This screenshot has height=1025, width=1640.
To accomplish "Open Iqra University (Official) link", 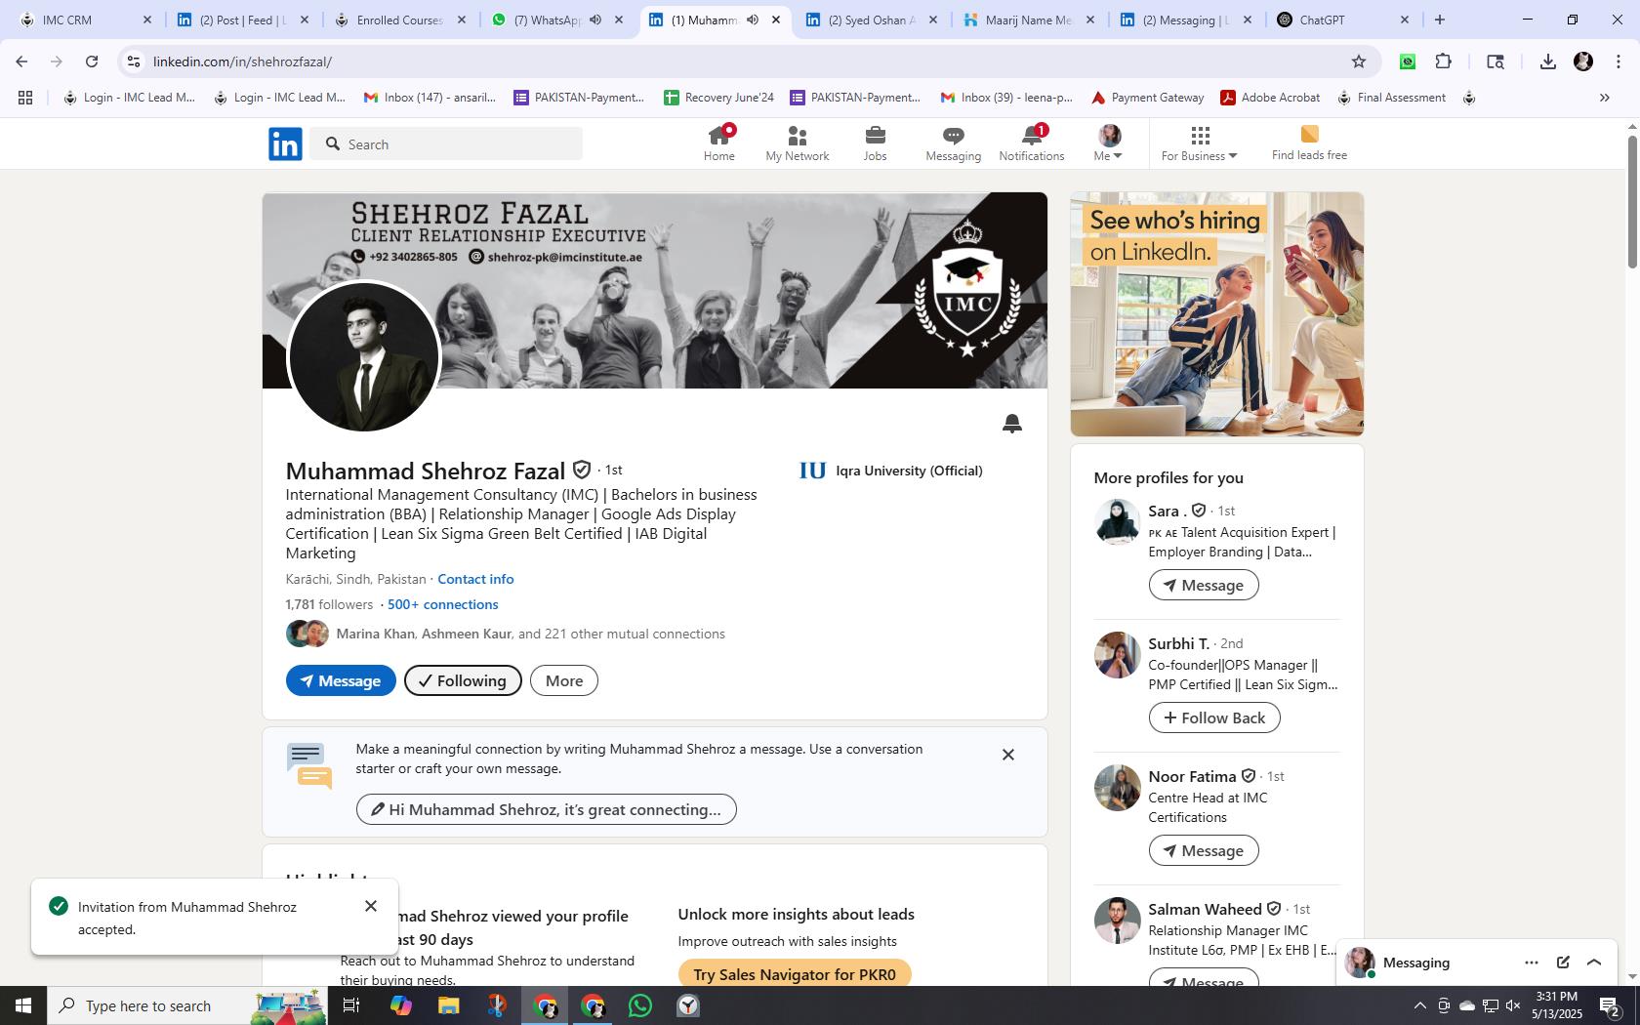I will (x=891, y=471).
